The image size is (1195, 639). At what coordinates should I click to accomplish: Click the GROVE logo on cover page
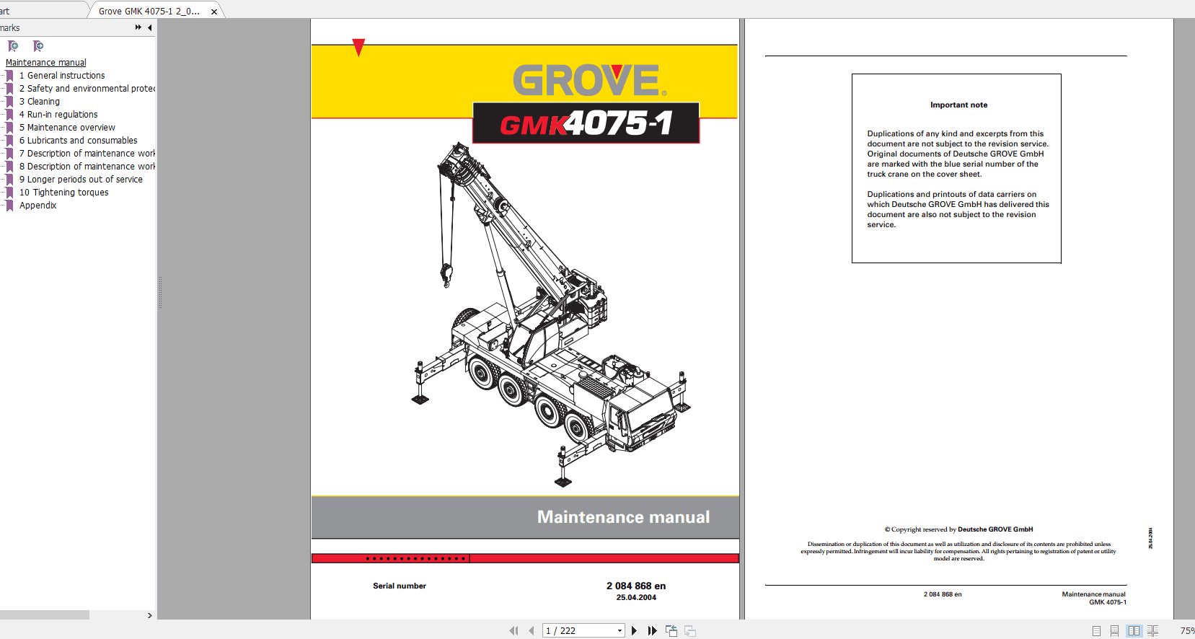pyautogui.click(x=589, y=80)
